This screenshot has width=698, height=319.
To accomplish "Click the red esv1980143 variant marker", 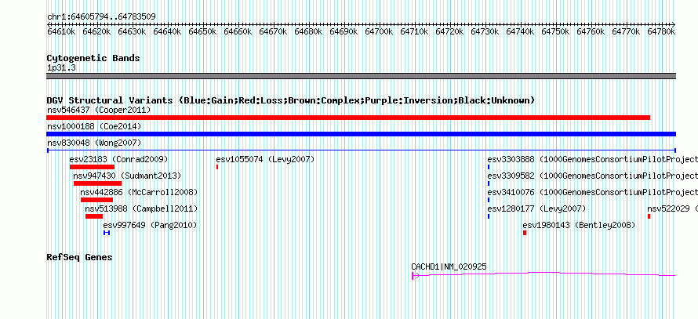I will coord(525,233).
